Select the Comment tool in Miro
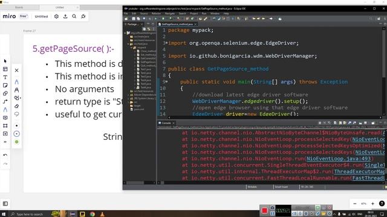 (5, 118)
